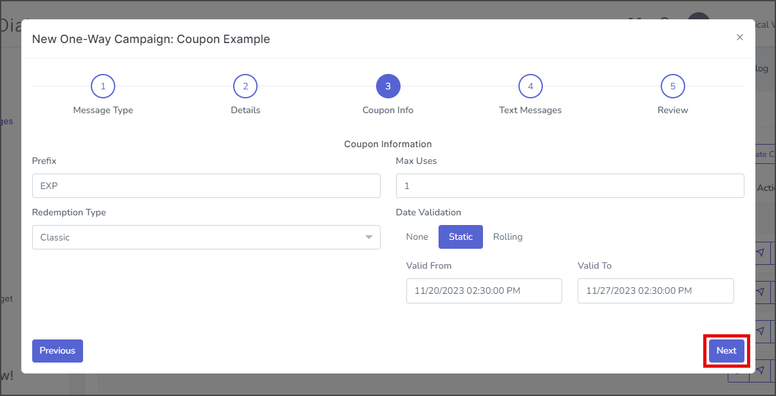
Task: Jump to step 2 circle in wizard
Action: 245,86
